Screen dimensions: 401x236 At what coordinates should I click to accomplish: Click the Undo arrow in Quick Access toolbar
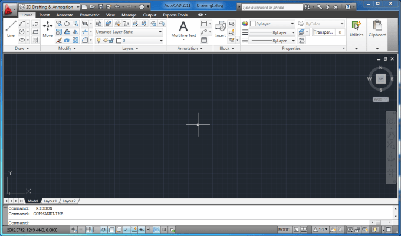[x=117, y=7]
